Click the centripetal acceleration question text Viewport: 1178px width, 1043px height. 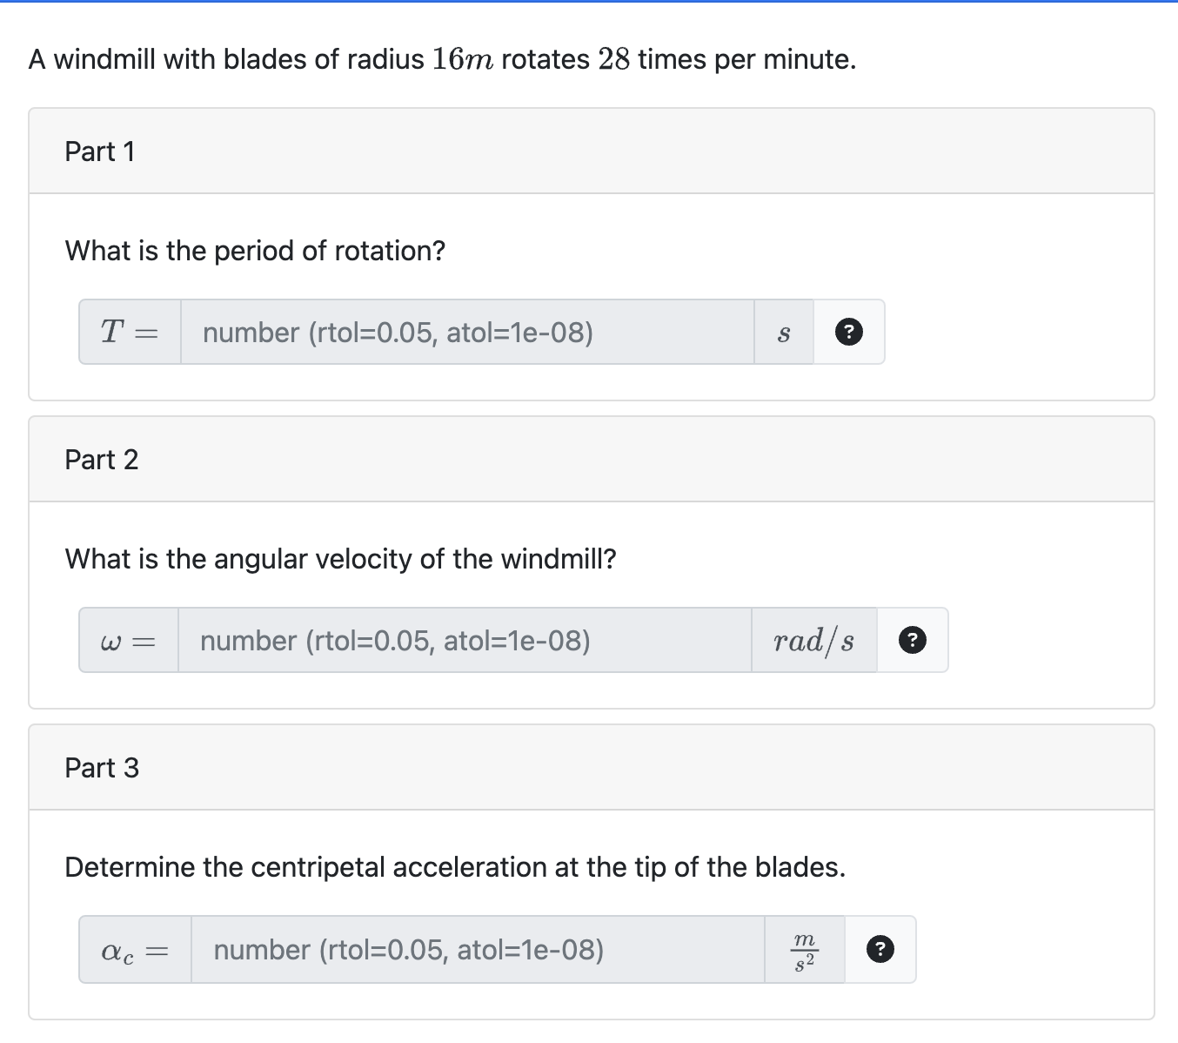(454, 867)
